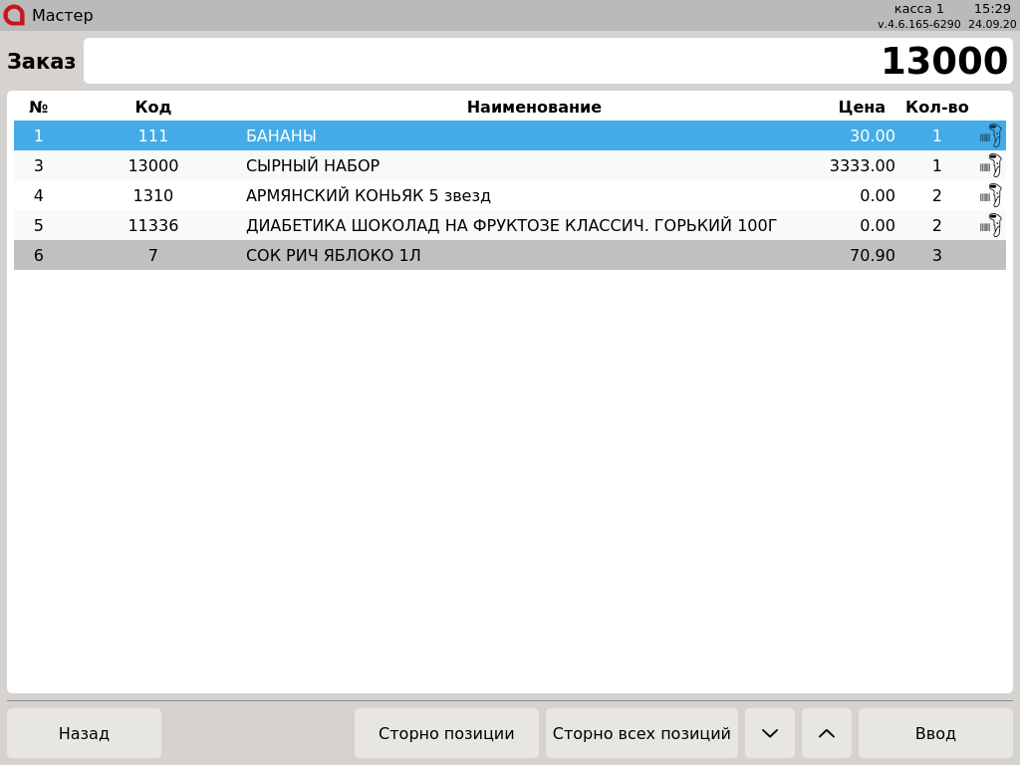1020x765 pixels.
Task: Click the Сторно всех позиций button
Action: (641, 733)
